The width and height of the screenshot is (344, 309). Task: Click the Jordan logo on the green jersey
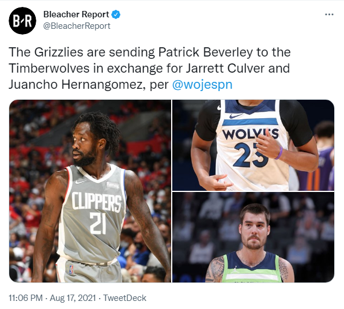point(235,269)
